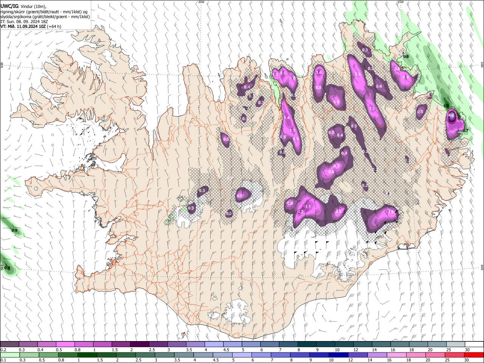Click darkest purple swatch between 2 and 2.5, upper legend

pos(139,344)
